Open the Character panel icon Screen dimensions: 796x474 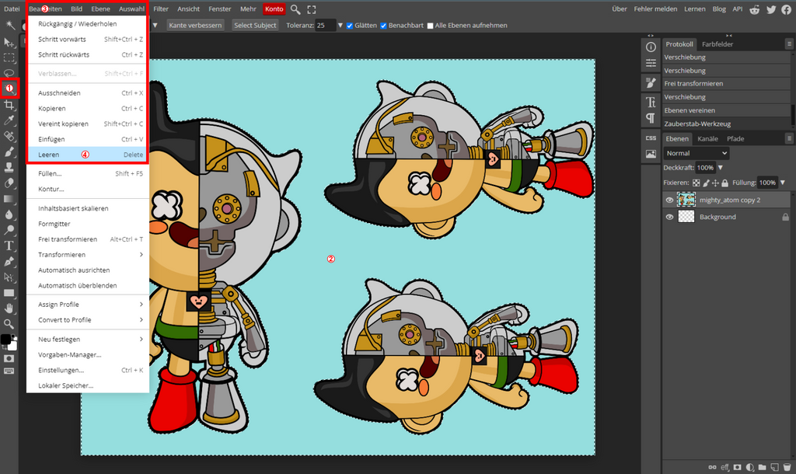(651, 102)
